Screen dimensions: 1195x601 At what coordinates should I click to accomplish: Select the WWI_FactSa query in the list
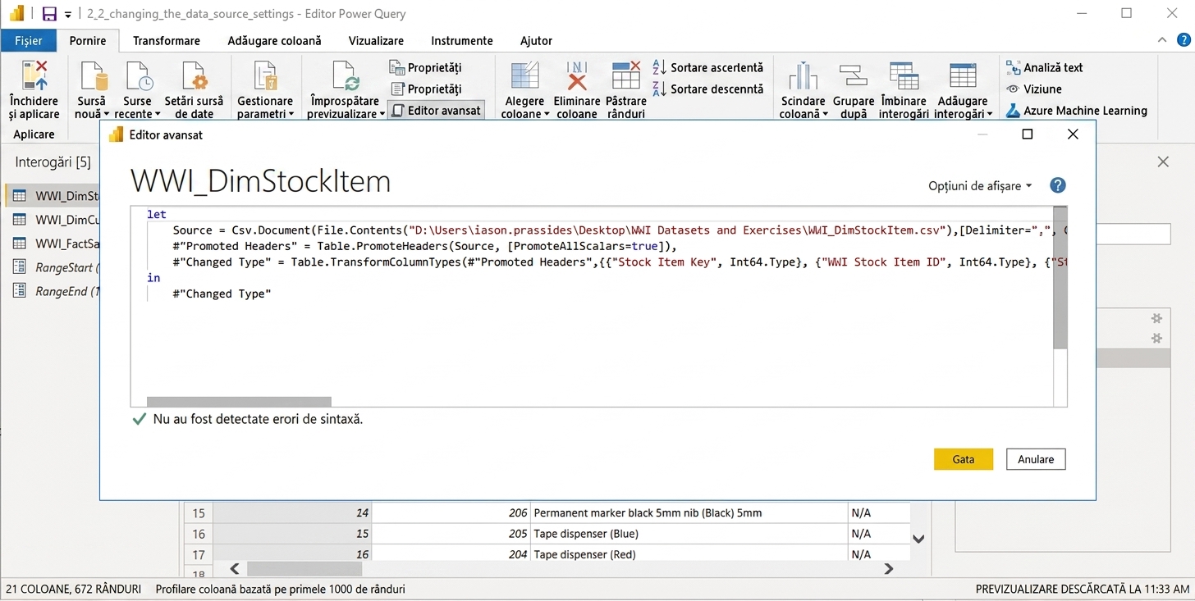pos(56,244)
